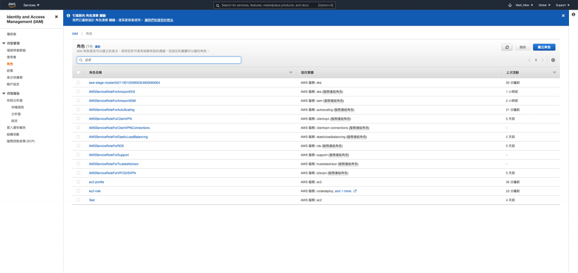
Task: Open table preferences gear icon
Action: [x=553, y=60]
